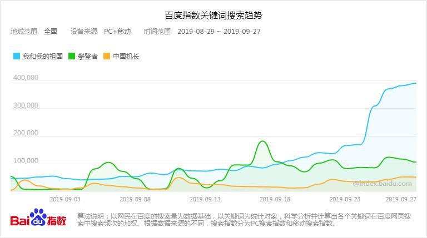Screen dimensions: 427x238
Task: Click the 时间范围 filter label
Action: tap(157, 31)
